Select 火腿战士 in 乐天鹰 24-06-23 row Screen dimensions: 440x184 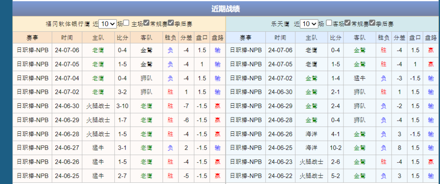(312, 162)
